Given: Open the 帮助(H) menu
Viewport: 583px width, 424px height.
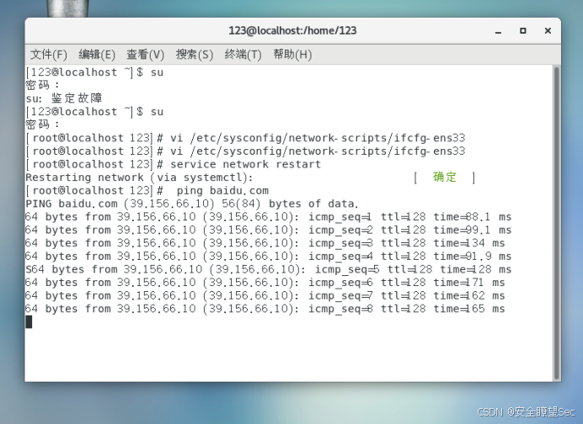Looking at the screenshot, I should click(292, 55).
